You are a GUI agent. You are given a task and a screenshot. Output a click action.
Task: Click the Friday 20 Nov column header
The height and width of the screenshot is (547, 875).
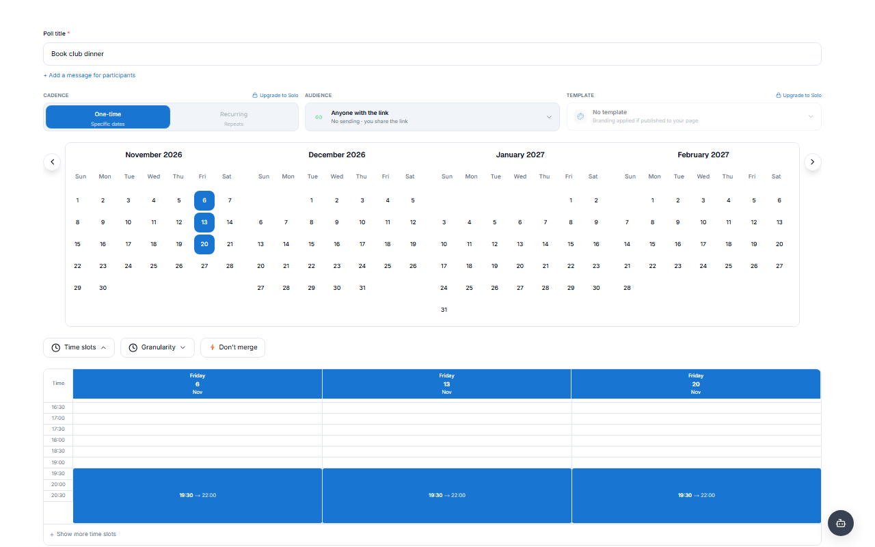tap(696, 384)
